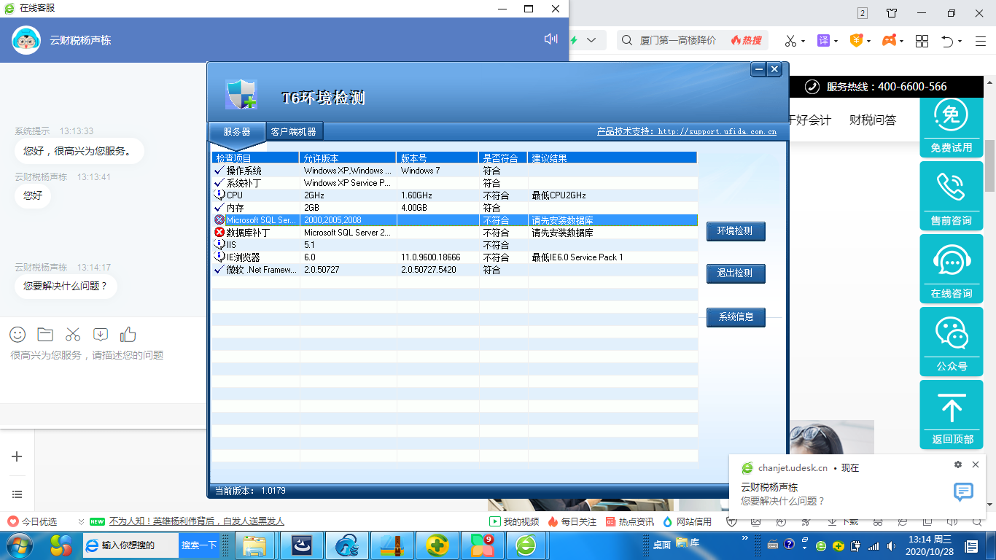Viewport: 996px width, 560px height.
Task: Click the 退出检测 button
Action: [735, 273]
